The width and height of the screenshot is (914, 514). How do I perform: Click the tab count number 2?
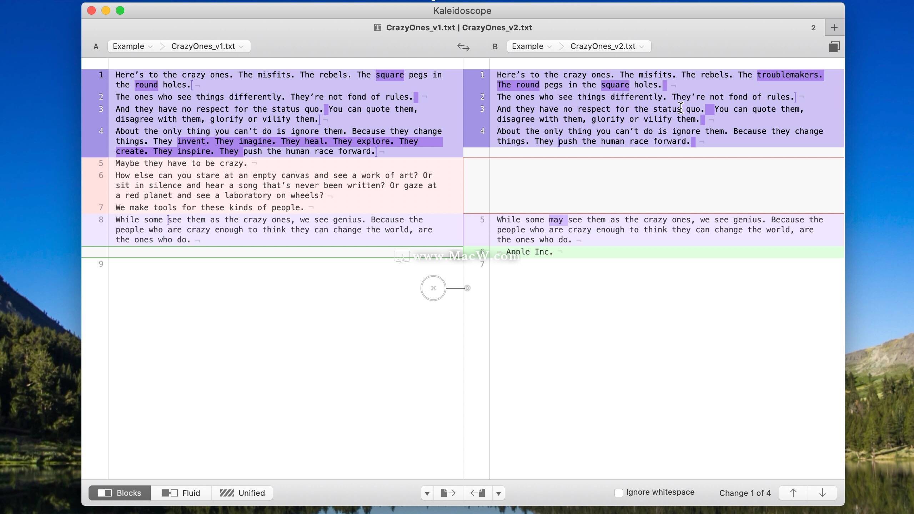pos(813,28)
